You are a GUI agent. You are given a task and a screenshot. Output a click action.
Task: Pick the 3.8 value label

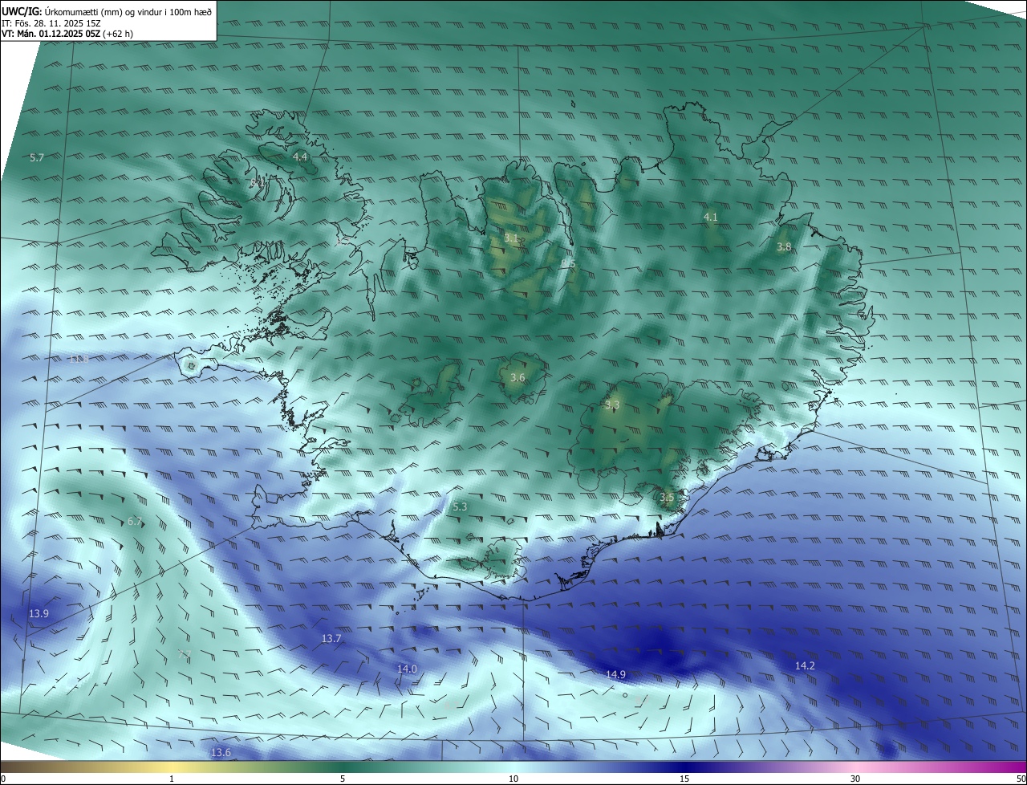(784, 247)
